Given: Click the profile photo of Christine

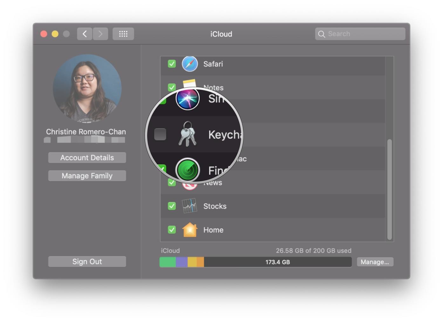Looking at the screenshot, I should point(87,88).
